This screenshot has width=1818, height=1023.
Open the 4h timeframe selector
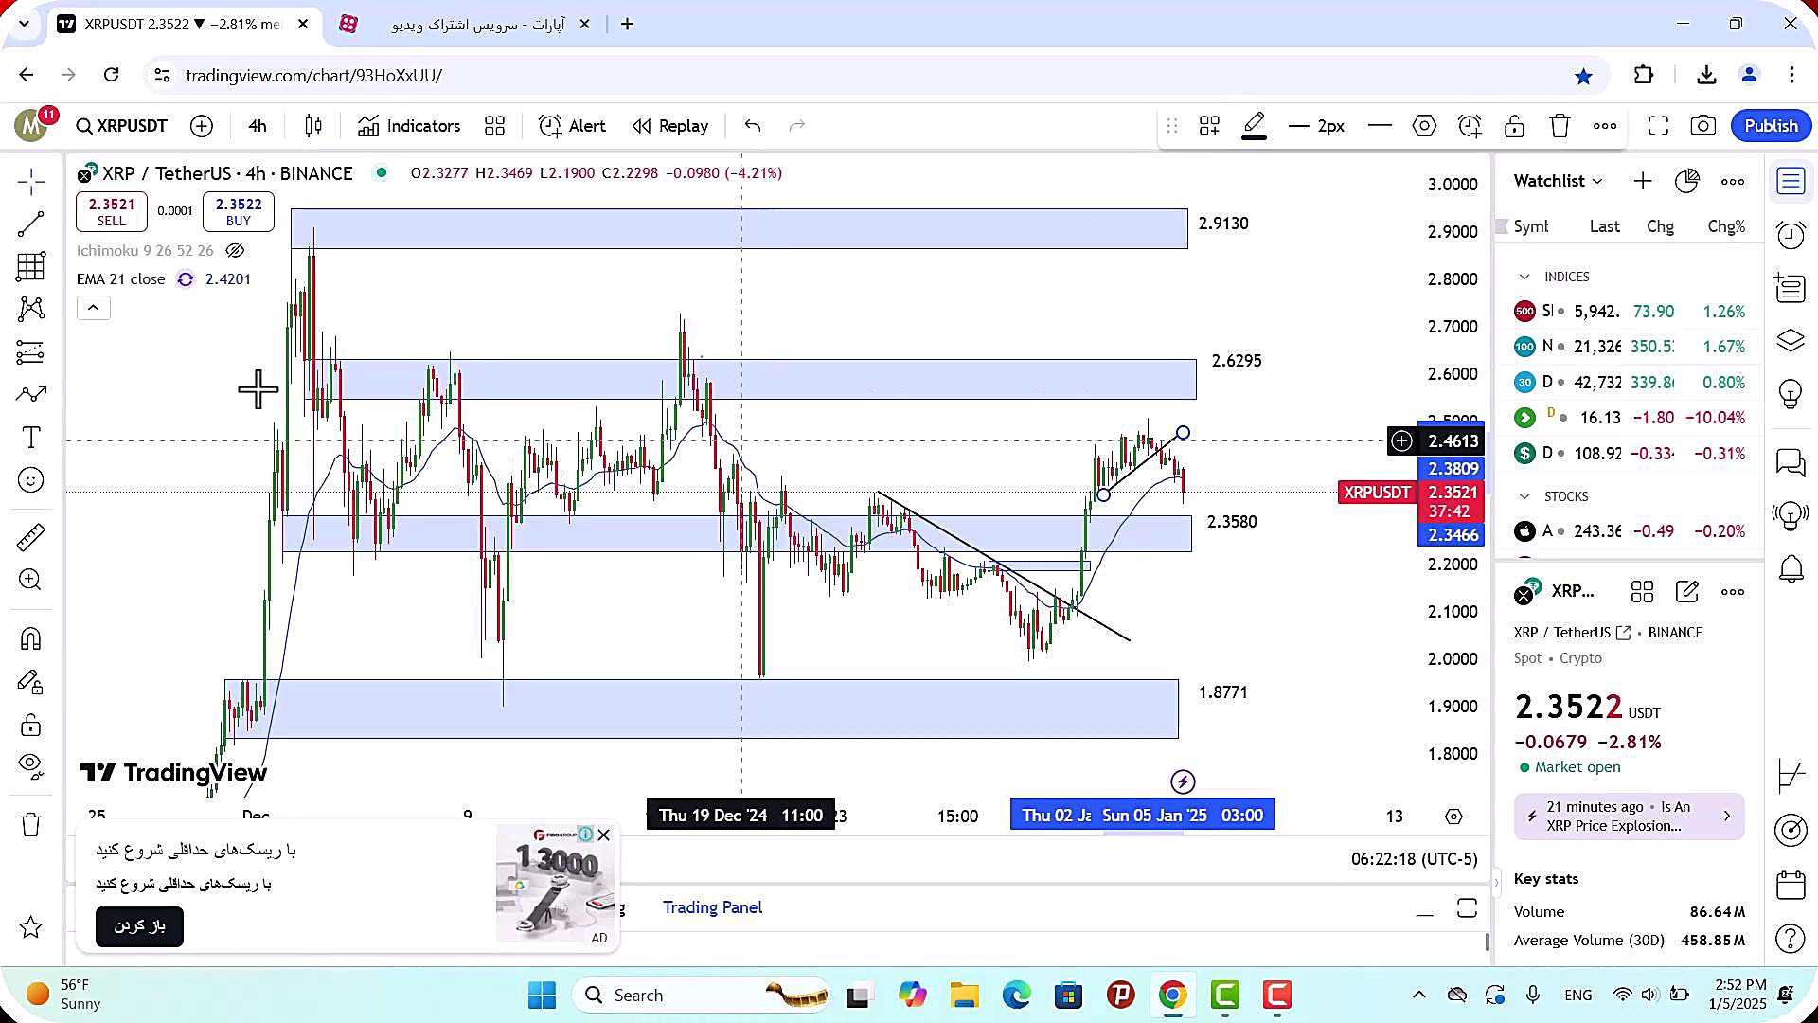(x=258, y=126)
